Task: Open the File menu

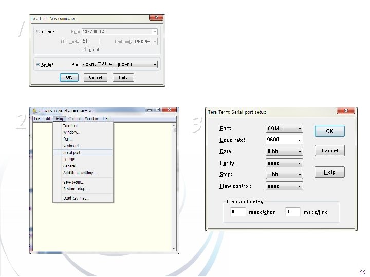Action: [x=37, y=118]
